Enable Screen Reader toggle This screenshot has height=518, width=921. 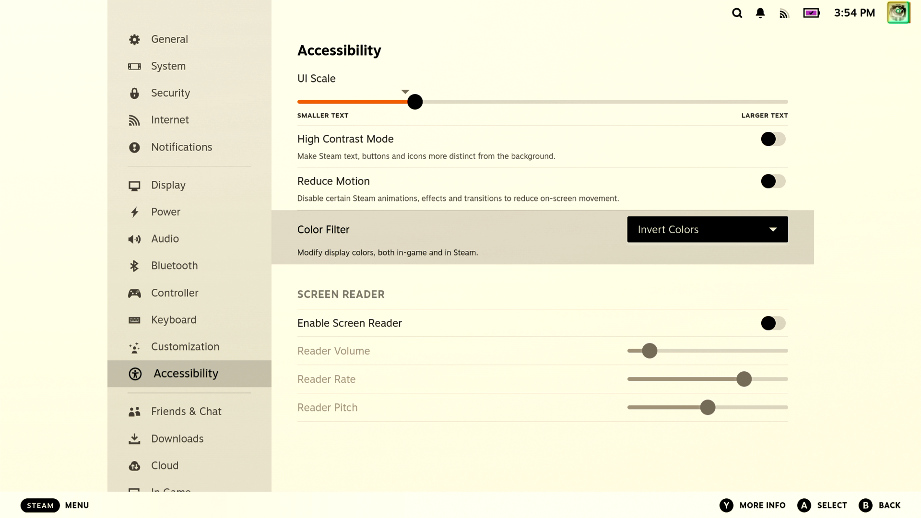click(773, 323)
